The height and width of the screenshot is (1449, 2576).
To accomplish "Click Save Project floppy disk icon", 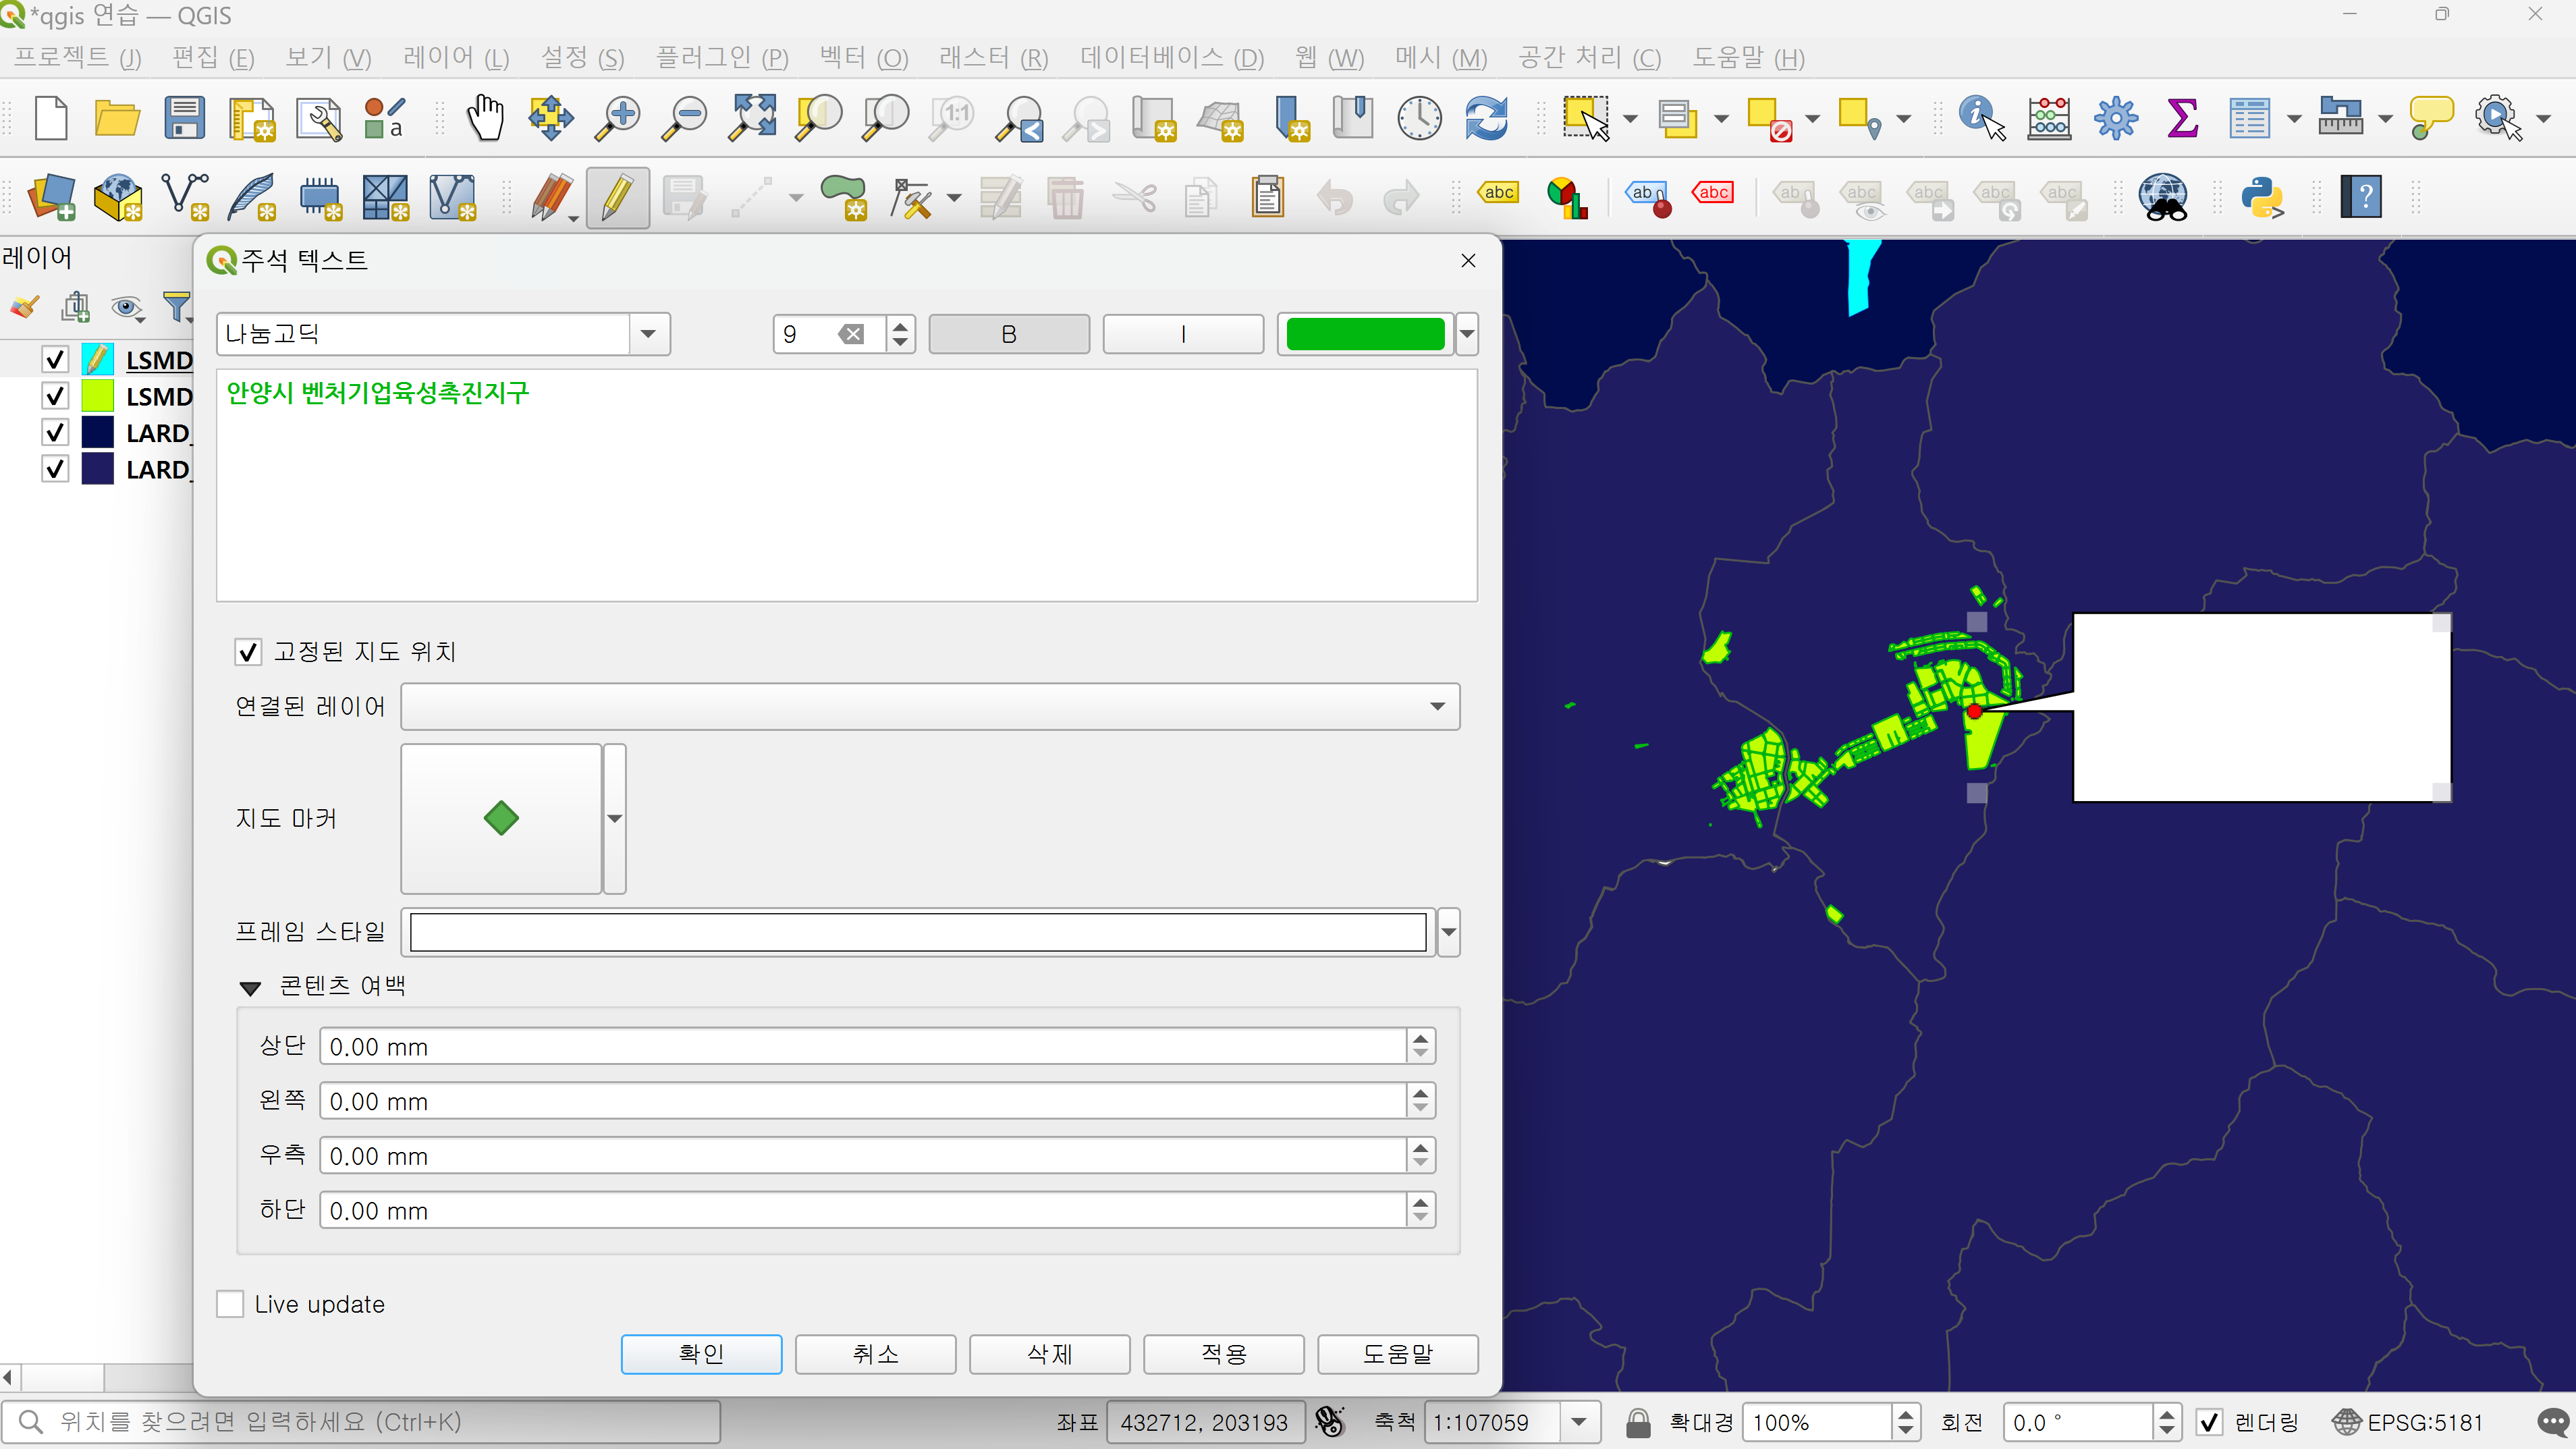I will [x=185, y=118].
